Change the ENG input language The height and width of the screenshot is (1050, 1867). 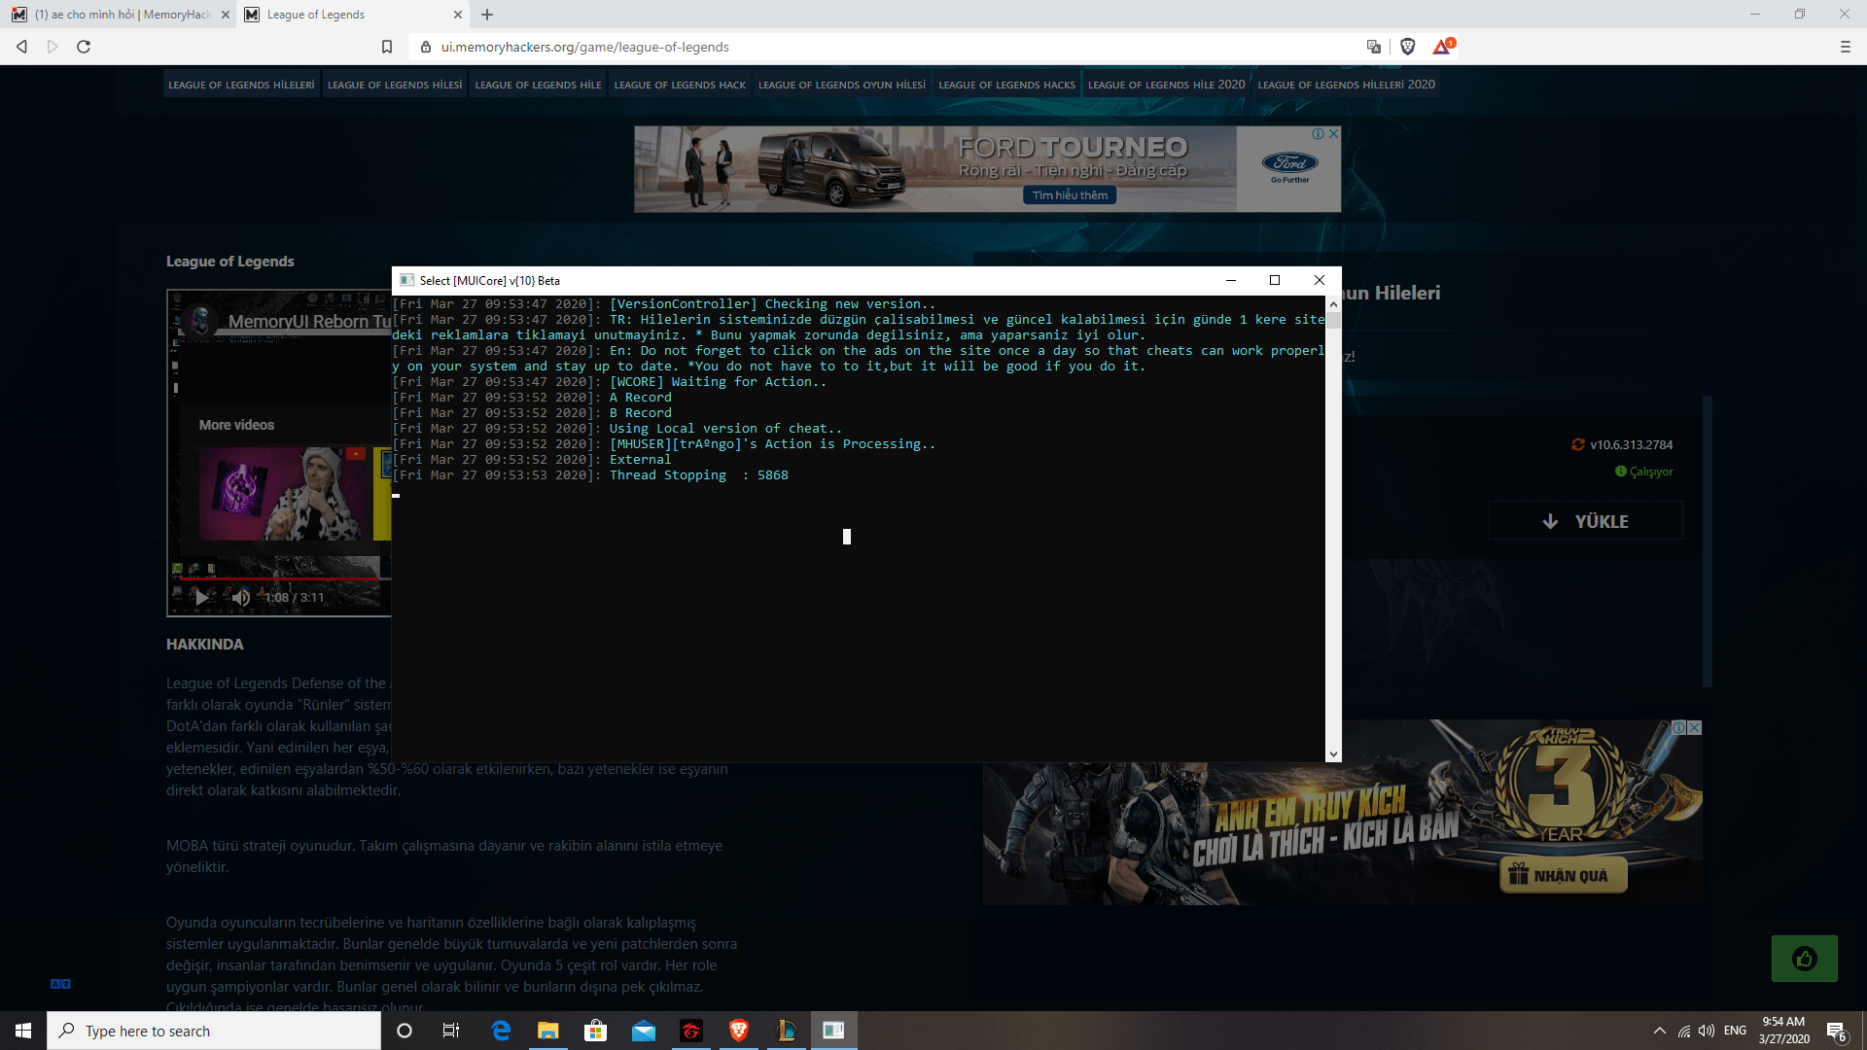click(x=1735, y=1031)
